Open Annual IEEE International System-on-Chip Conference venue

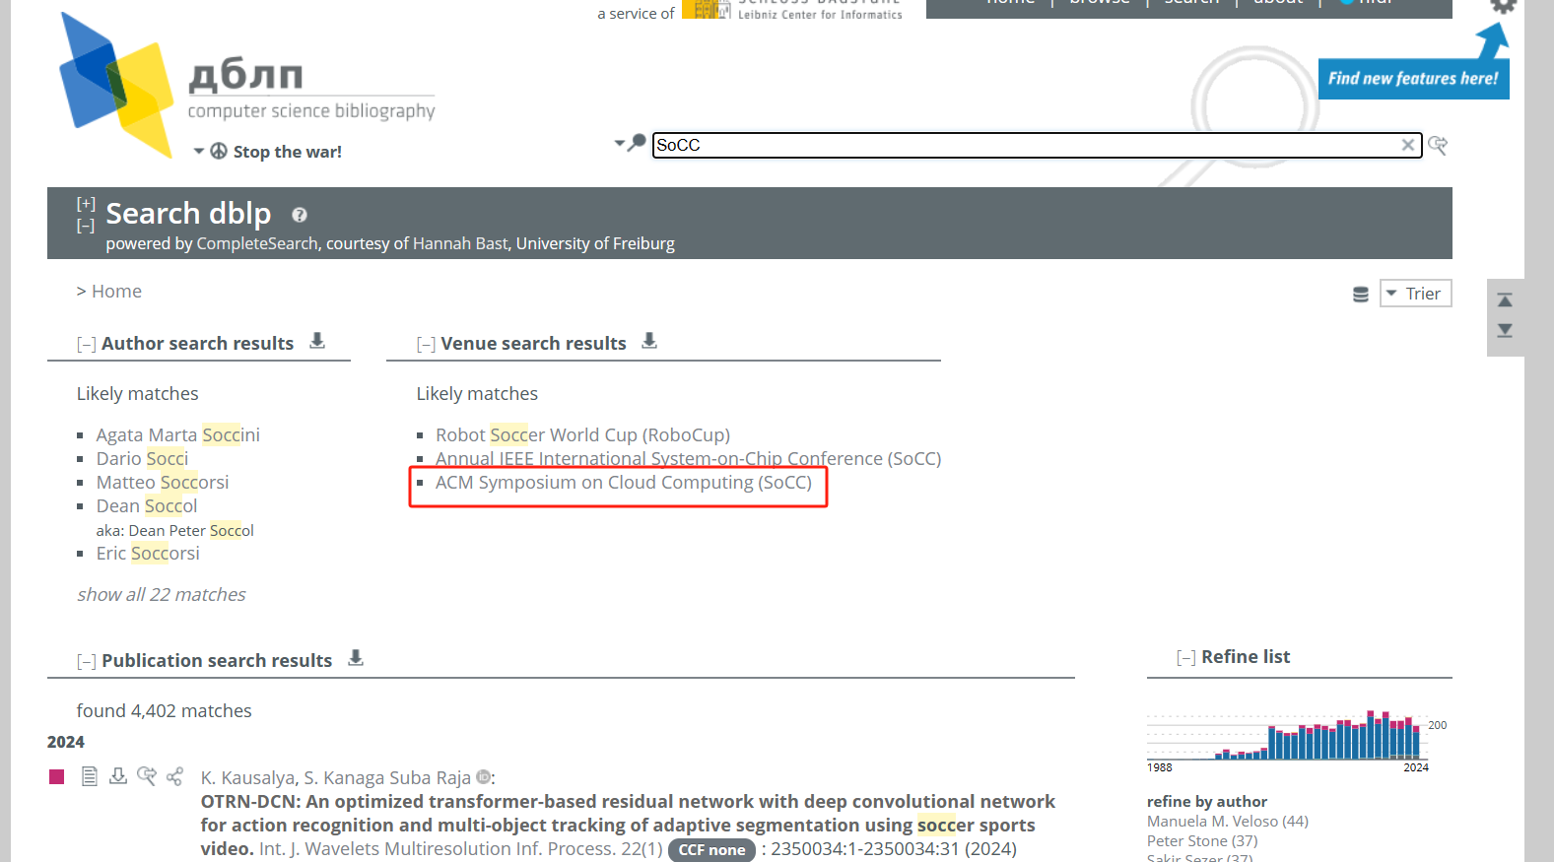[689, 459]
